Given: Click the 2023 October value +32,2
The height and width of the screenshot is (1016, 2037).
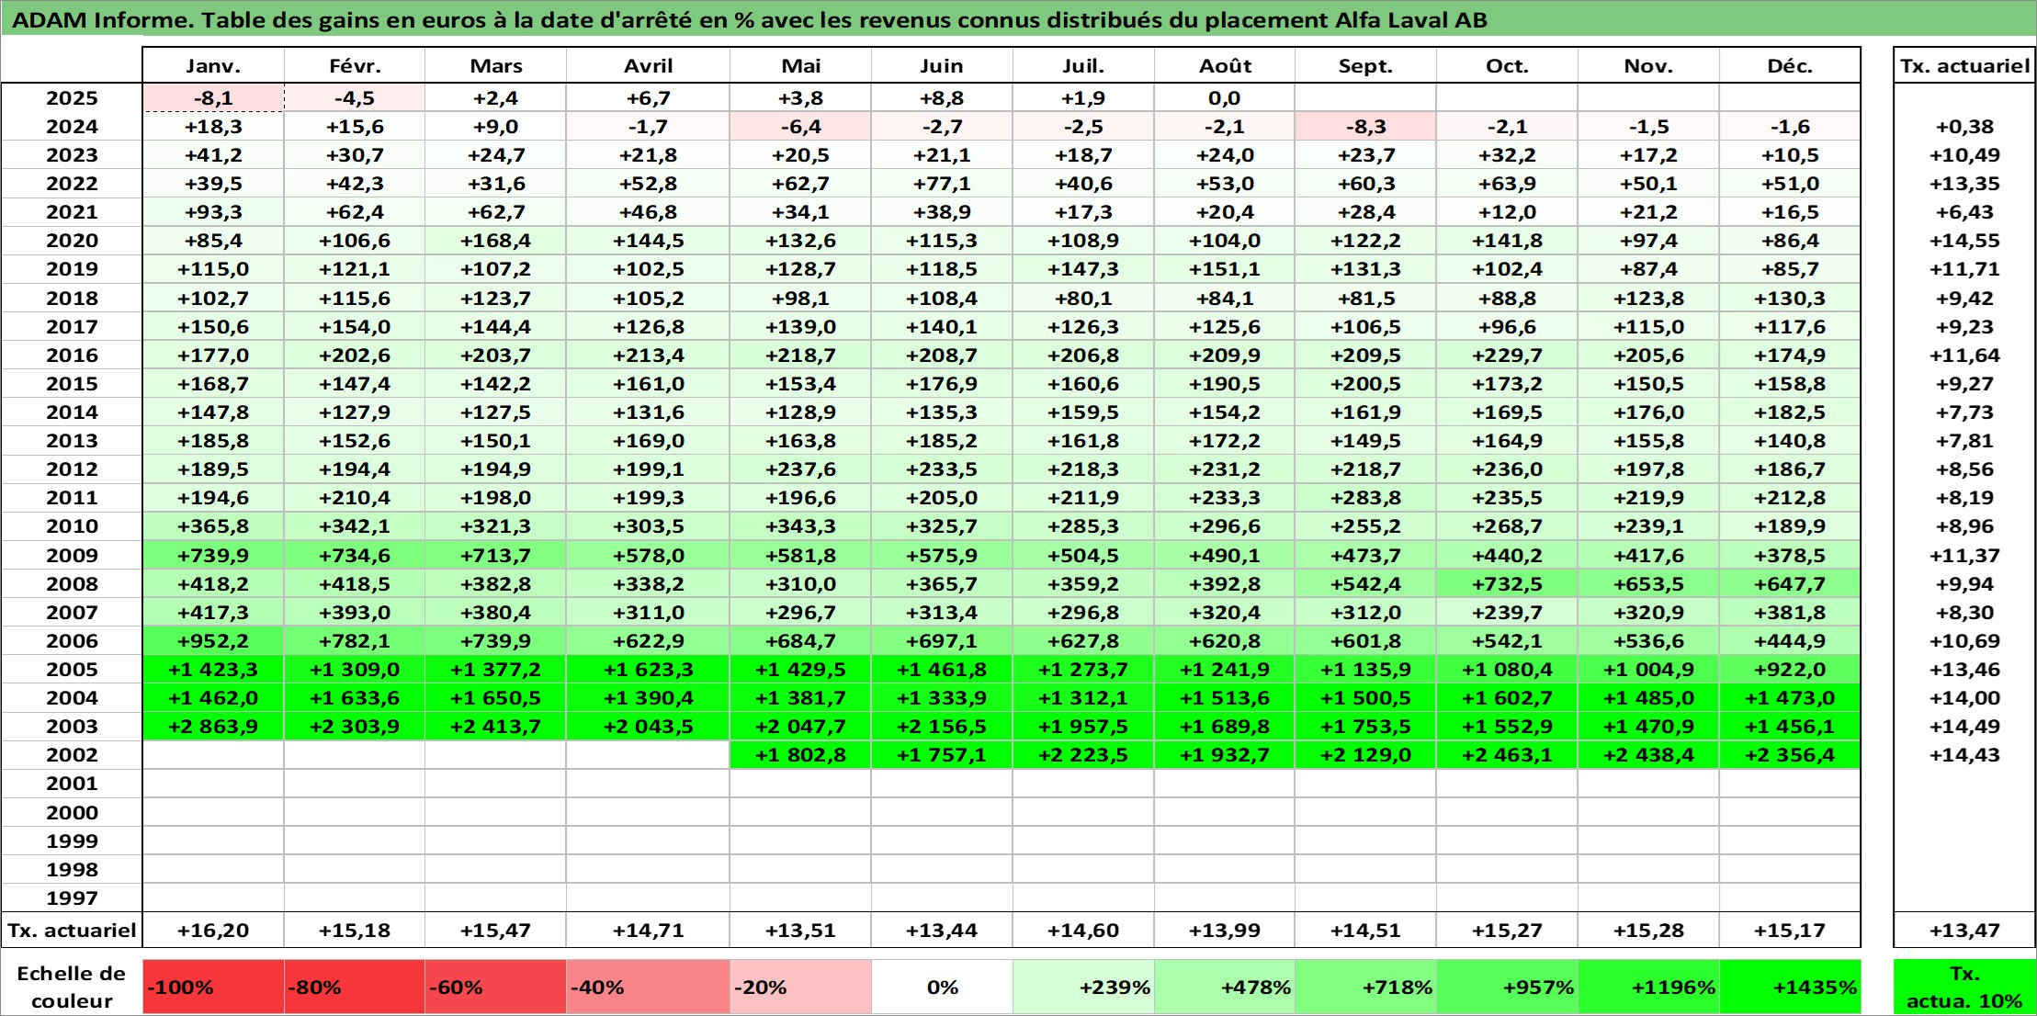Looking at the screenshot, I should 1507,155.
